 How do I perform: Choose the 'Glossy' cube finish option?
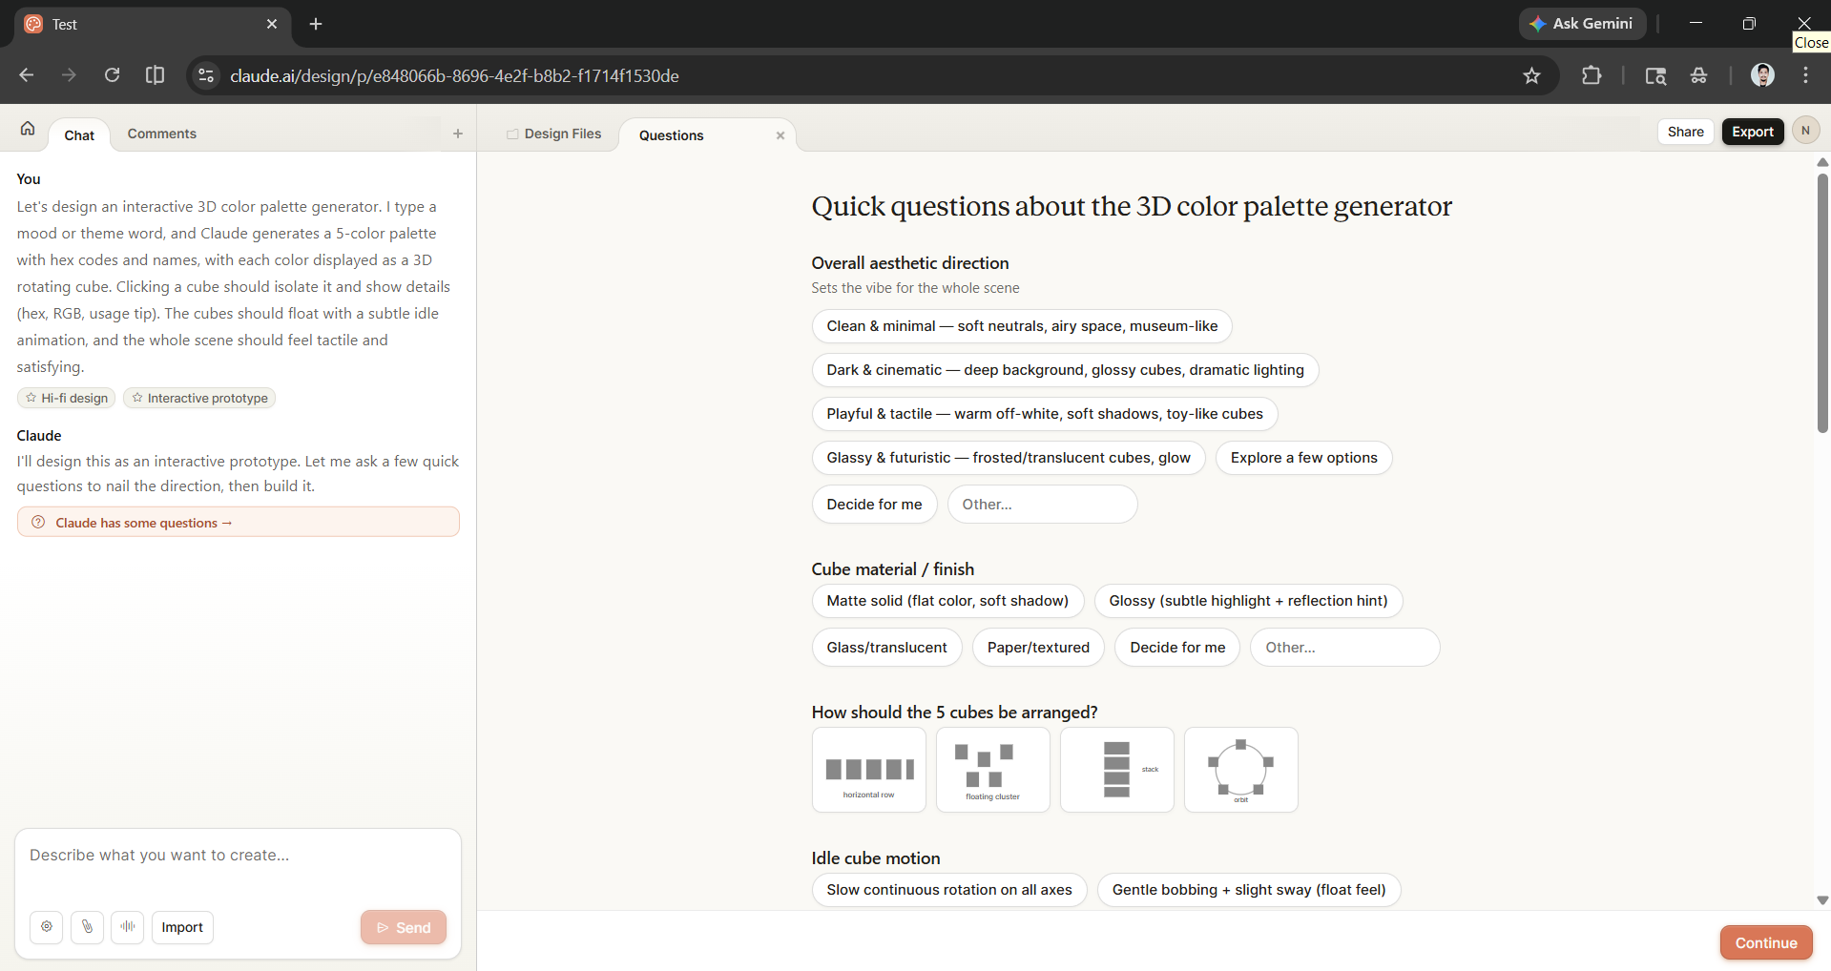click(1248, 601)
